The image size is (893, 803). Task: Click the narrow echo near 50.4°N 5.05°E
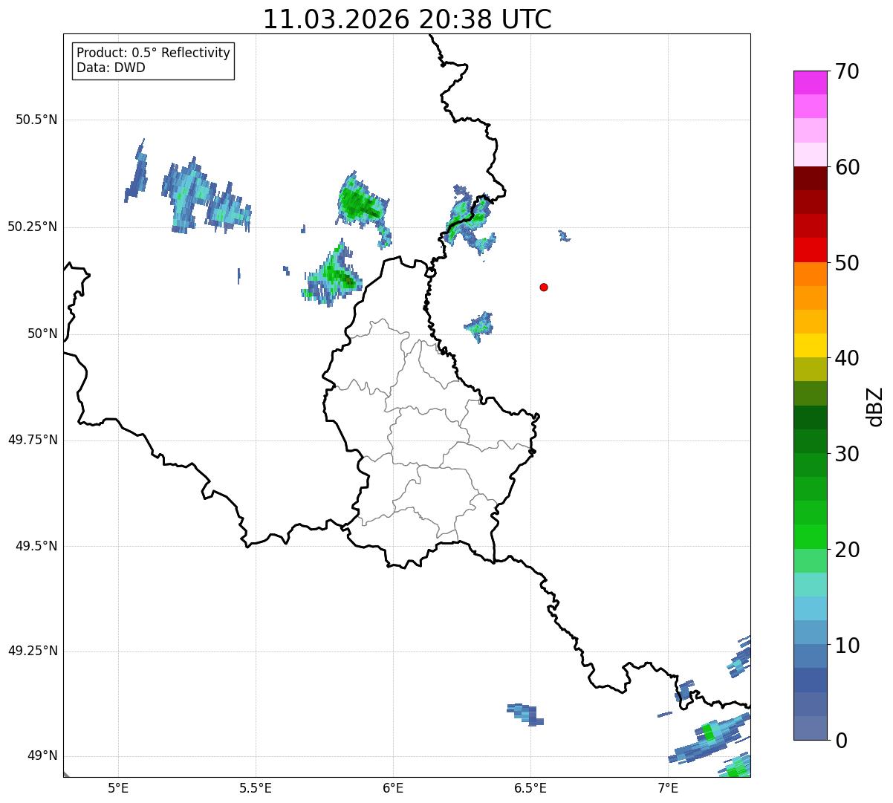(x=135, y=172)
